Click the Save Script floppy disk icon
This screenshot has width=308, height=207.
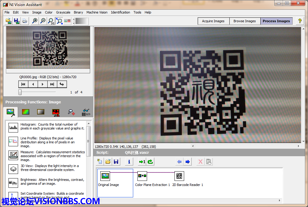[x=116, y=162]
